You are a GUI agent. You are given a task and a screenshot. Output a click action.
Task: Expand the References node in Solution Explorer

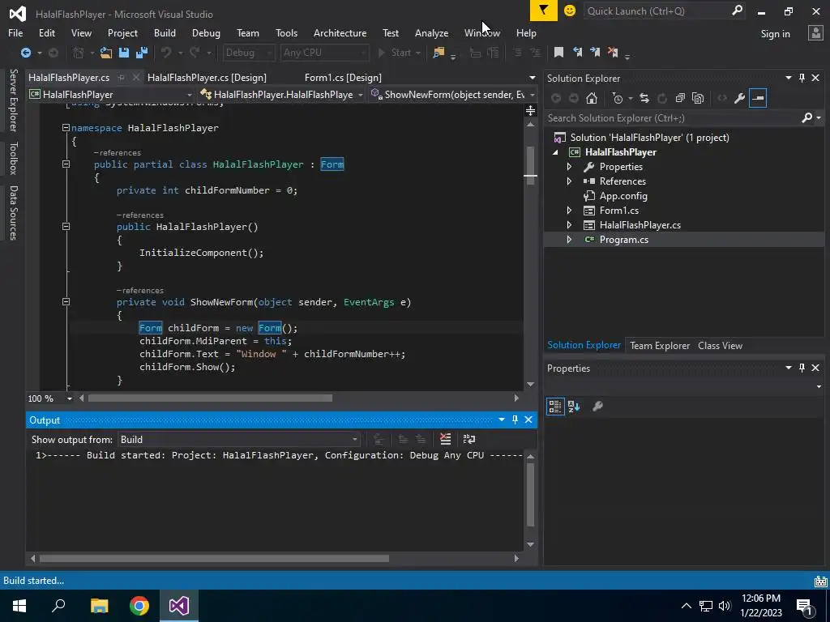click(x=569, y=181)
